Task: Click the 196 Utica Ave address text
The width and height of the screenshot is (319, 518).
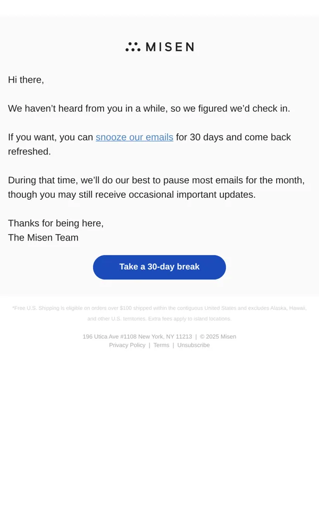Action: coord(137,337)
